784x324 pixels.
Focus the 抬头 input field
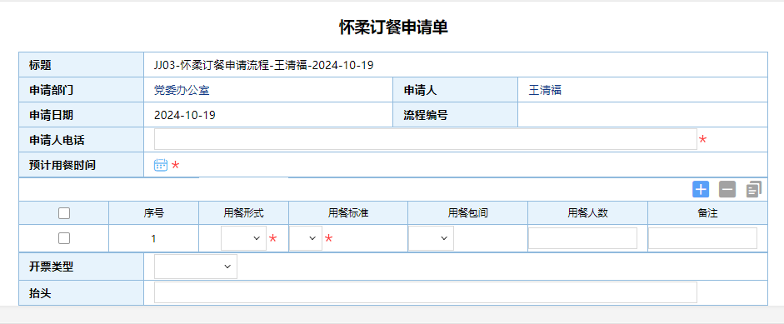click(x=426, y=292)
